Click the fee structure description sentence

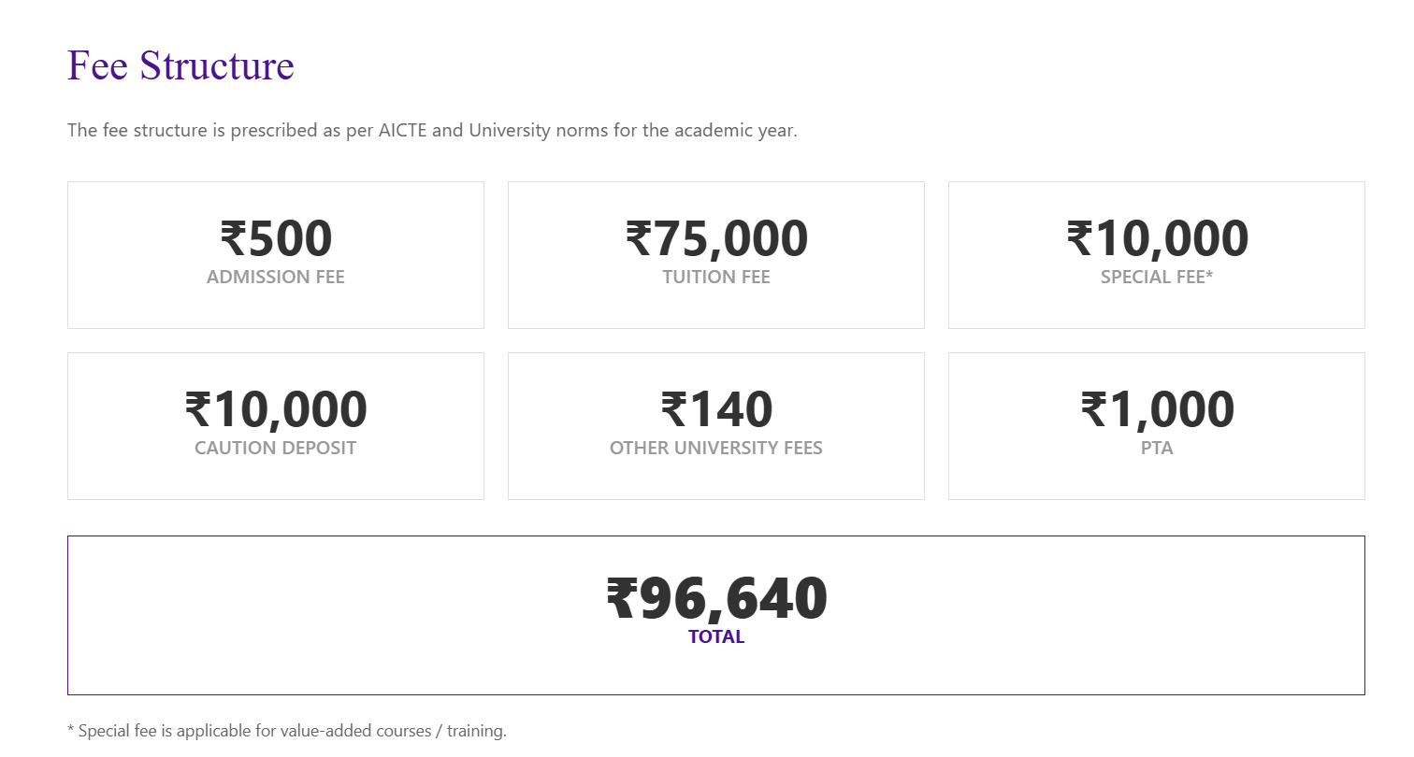(432, 131)
